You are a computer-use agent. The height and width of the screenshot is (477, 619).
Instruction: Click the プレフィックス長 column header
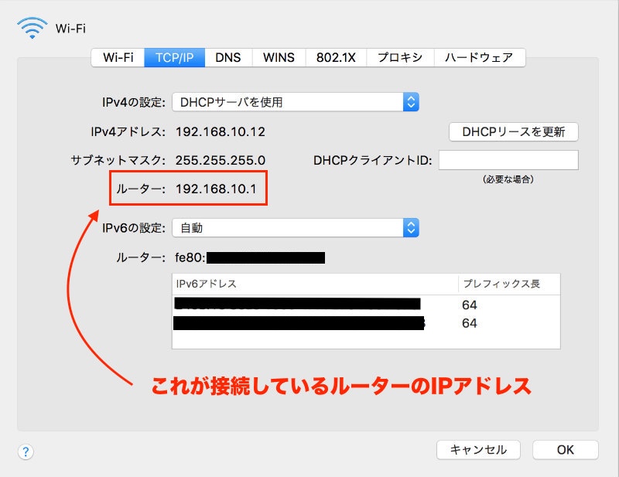click(x=508, y=284)
